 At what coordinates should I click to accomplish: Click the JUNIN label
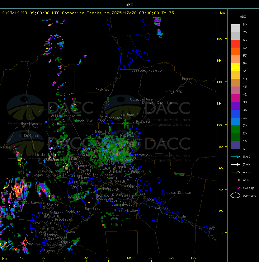pos(114,189)
